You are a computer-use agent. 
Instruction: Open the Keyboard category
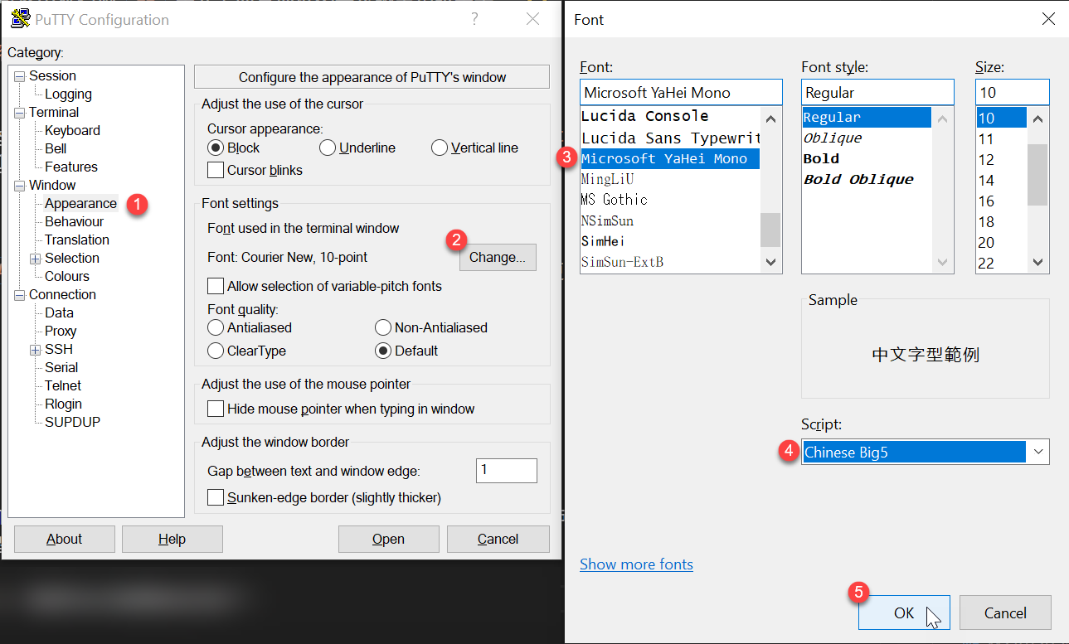pos(72,130)
